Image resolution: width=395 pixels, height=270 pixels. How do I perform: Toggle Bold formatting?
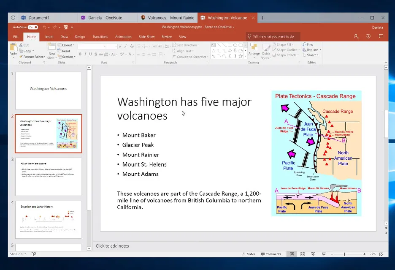pyautogui.click(x=80, y=54)
